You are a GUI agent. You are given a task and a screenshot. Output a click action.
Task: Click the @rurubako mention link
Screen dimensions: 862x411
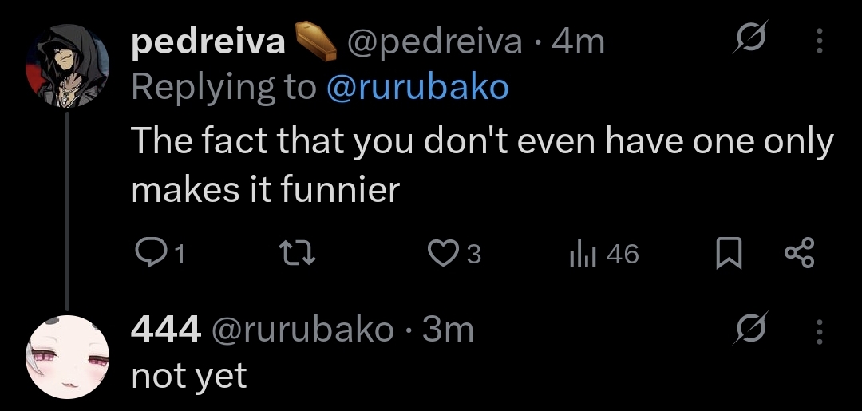click(x=417, y=87)
